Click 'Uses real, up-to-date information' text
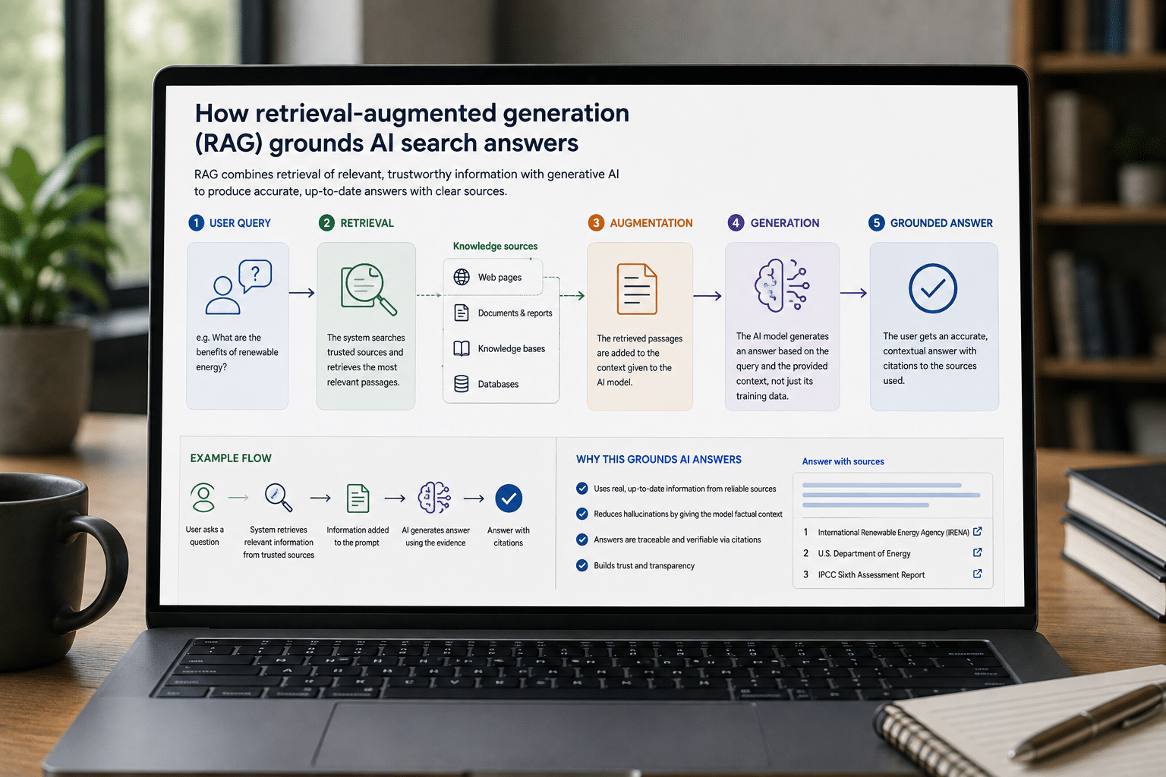 [x=685, y=489]
